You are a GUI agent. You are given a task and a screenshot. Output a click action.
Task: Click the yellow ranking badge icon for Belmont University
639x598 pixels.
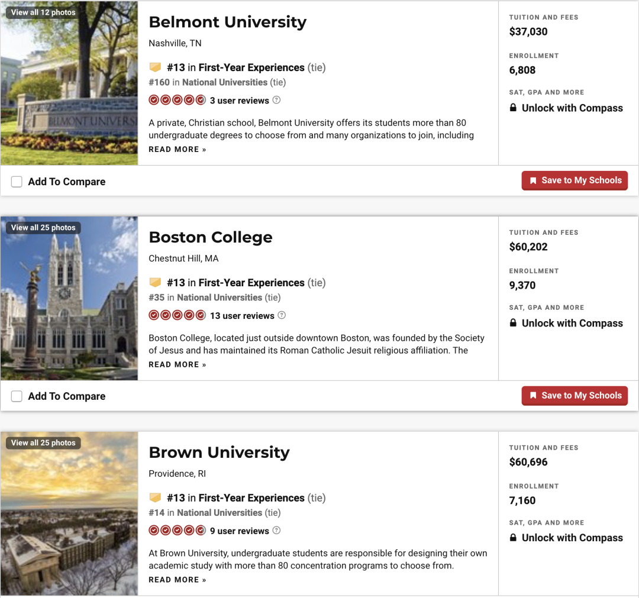[155, 67]
